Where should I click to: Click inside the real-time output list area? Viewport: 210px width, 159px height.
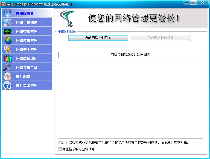(x=130, y=99)
